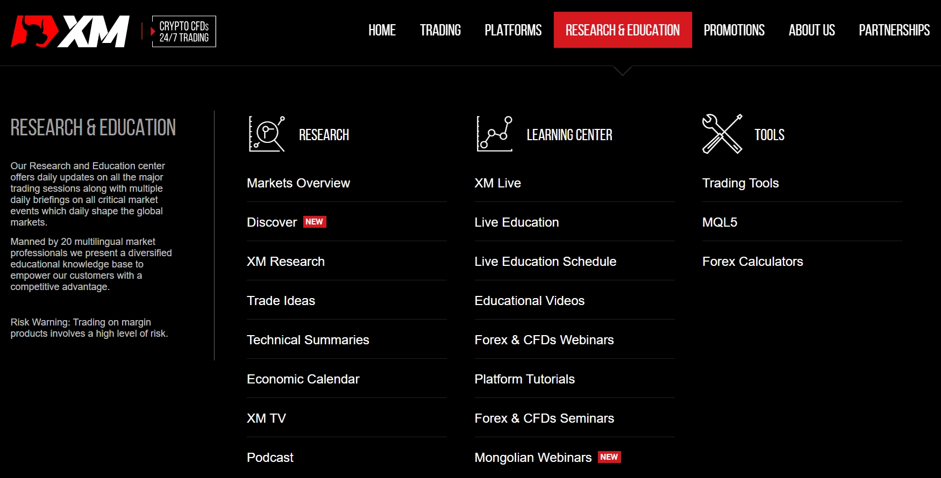The height and width of the screenshot is (478, 941).
Task: Open the Trading menu
Action: pyautogui.click(x=440, y=30)
